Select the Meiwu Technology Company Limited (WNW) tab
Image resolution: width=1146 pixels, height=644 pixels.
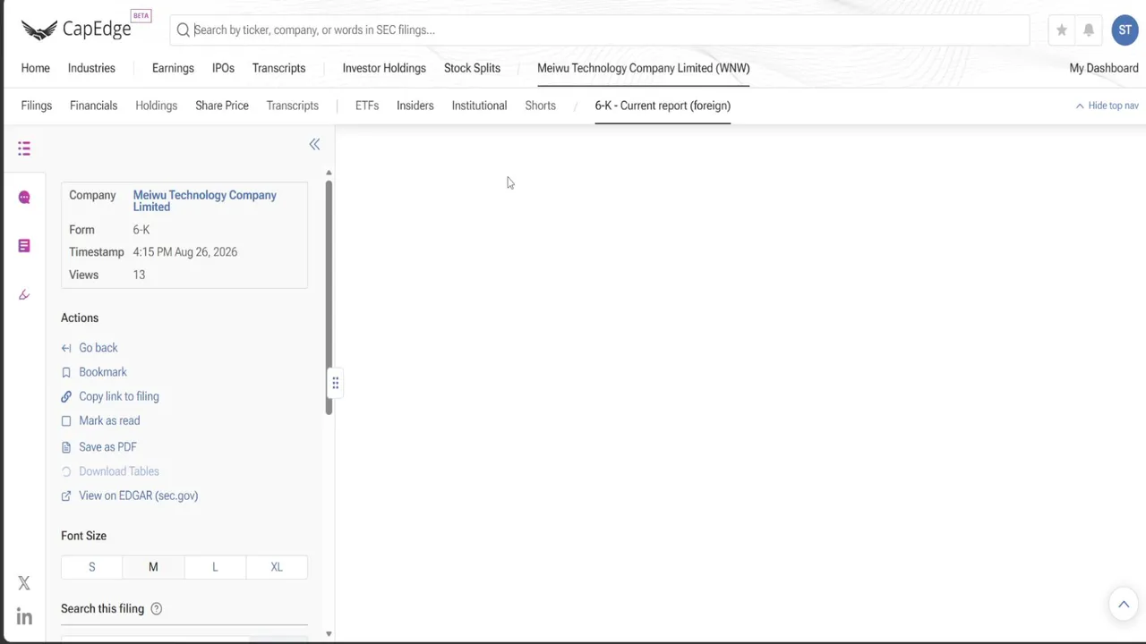point(644,68)
